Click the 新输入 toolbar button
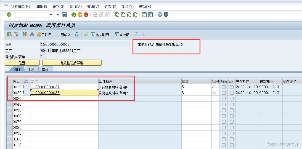302x149 pixels. coord(66,35)
